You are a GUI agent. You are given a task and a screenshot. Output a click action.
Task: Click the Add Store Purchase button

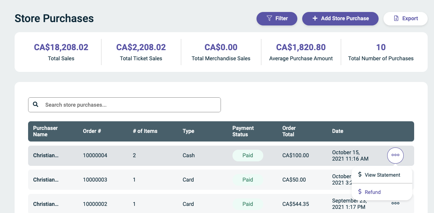click(x=340, y=19)
